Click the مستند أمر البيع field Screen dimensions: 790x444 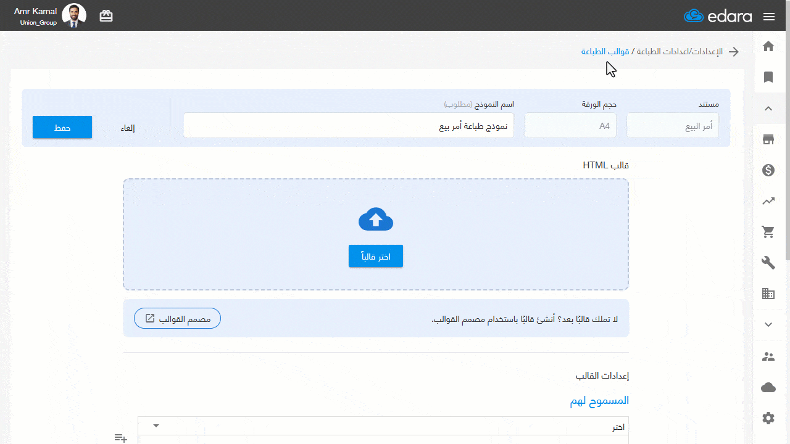(x=673, y=126)
